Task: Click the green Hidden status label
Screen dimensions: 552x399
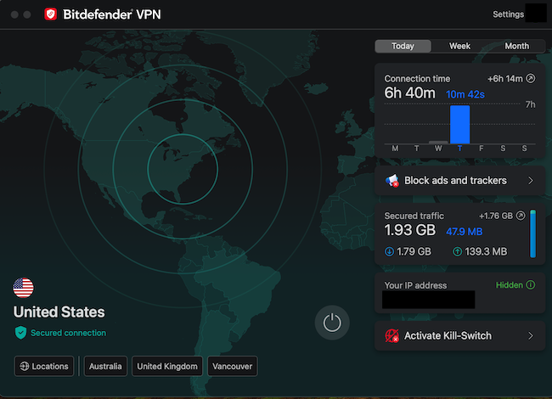Action: tap(509, 285)
